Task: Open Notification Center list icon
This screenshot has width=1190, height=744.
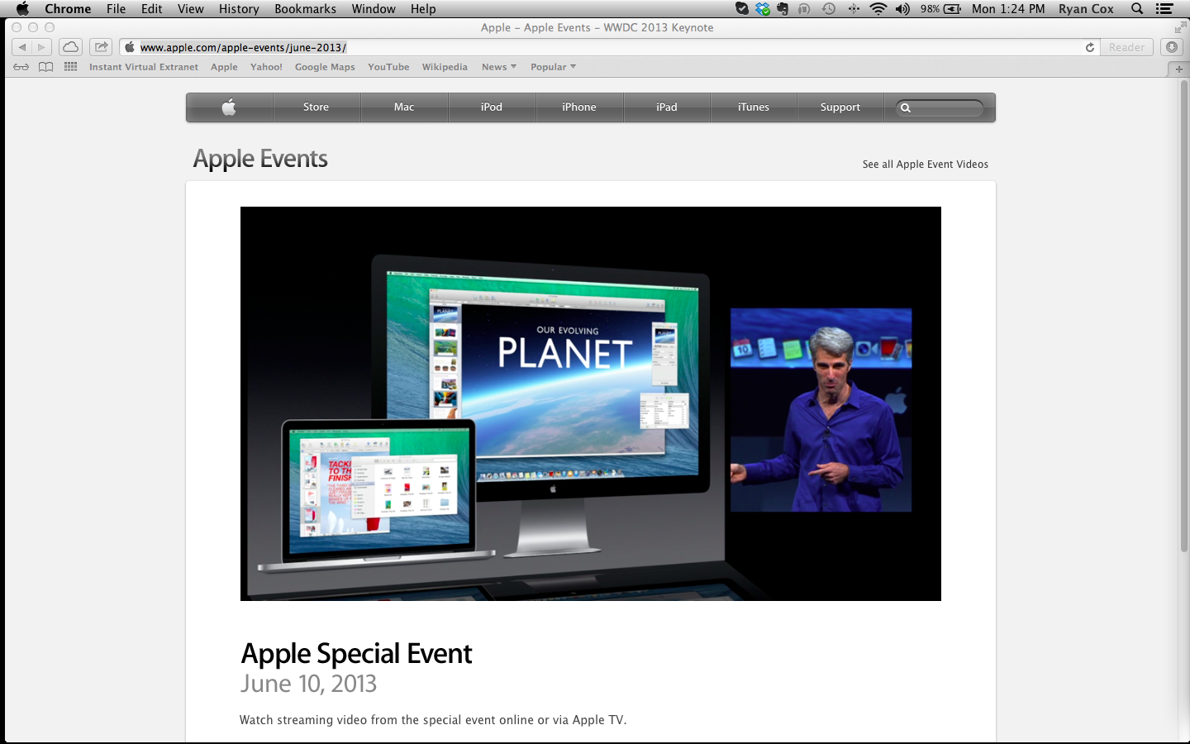Action: point(1164,9)
